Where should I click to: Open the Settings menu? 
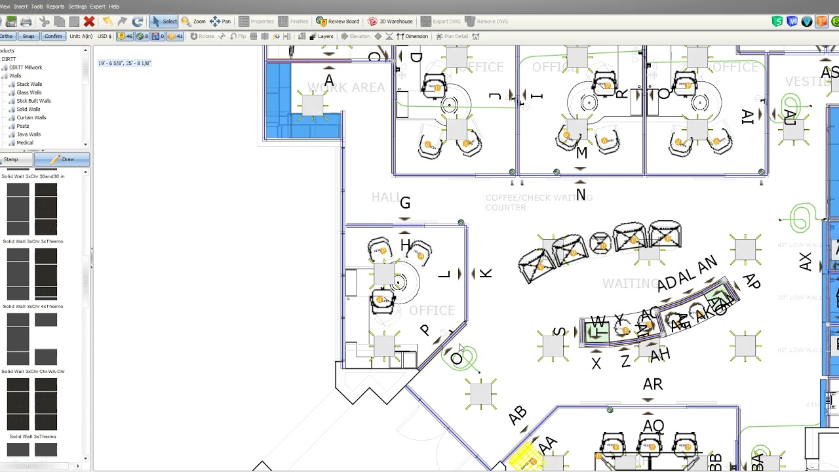(x=77, y=7)
